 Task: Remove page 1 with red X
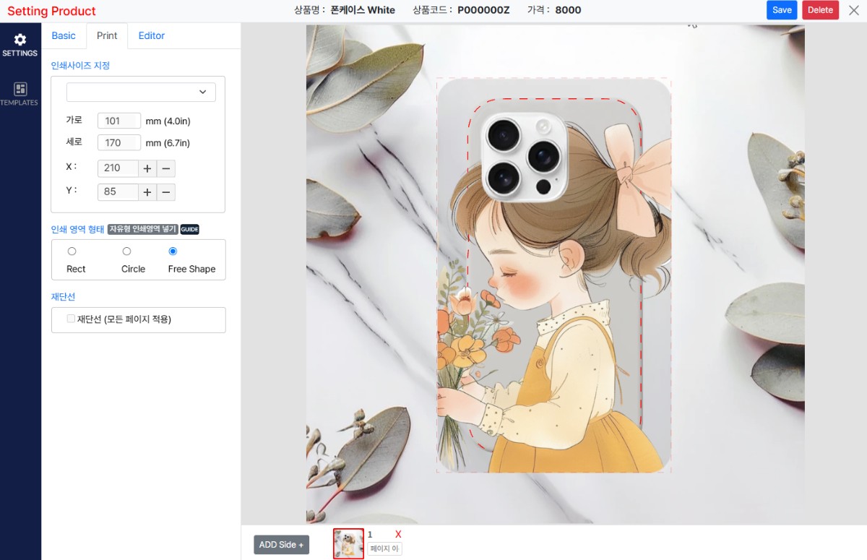point(398,535)
